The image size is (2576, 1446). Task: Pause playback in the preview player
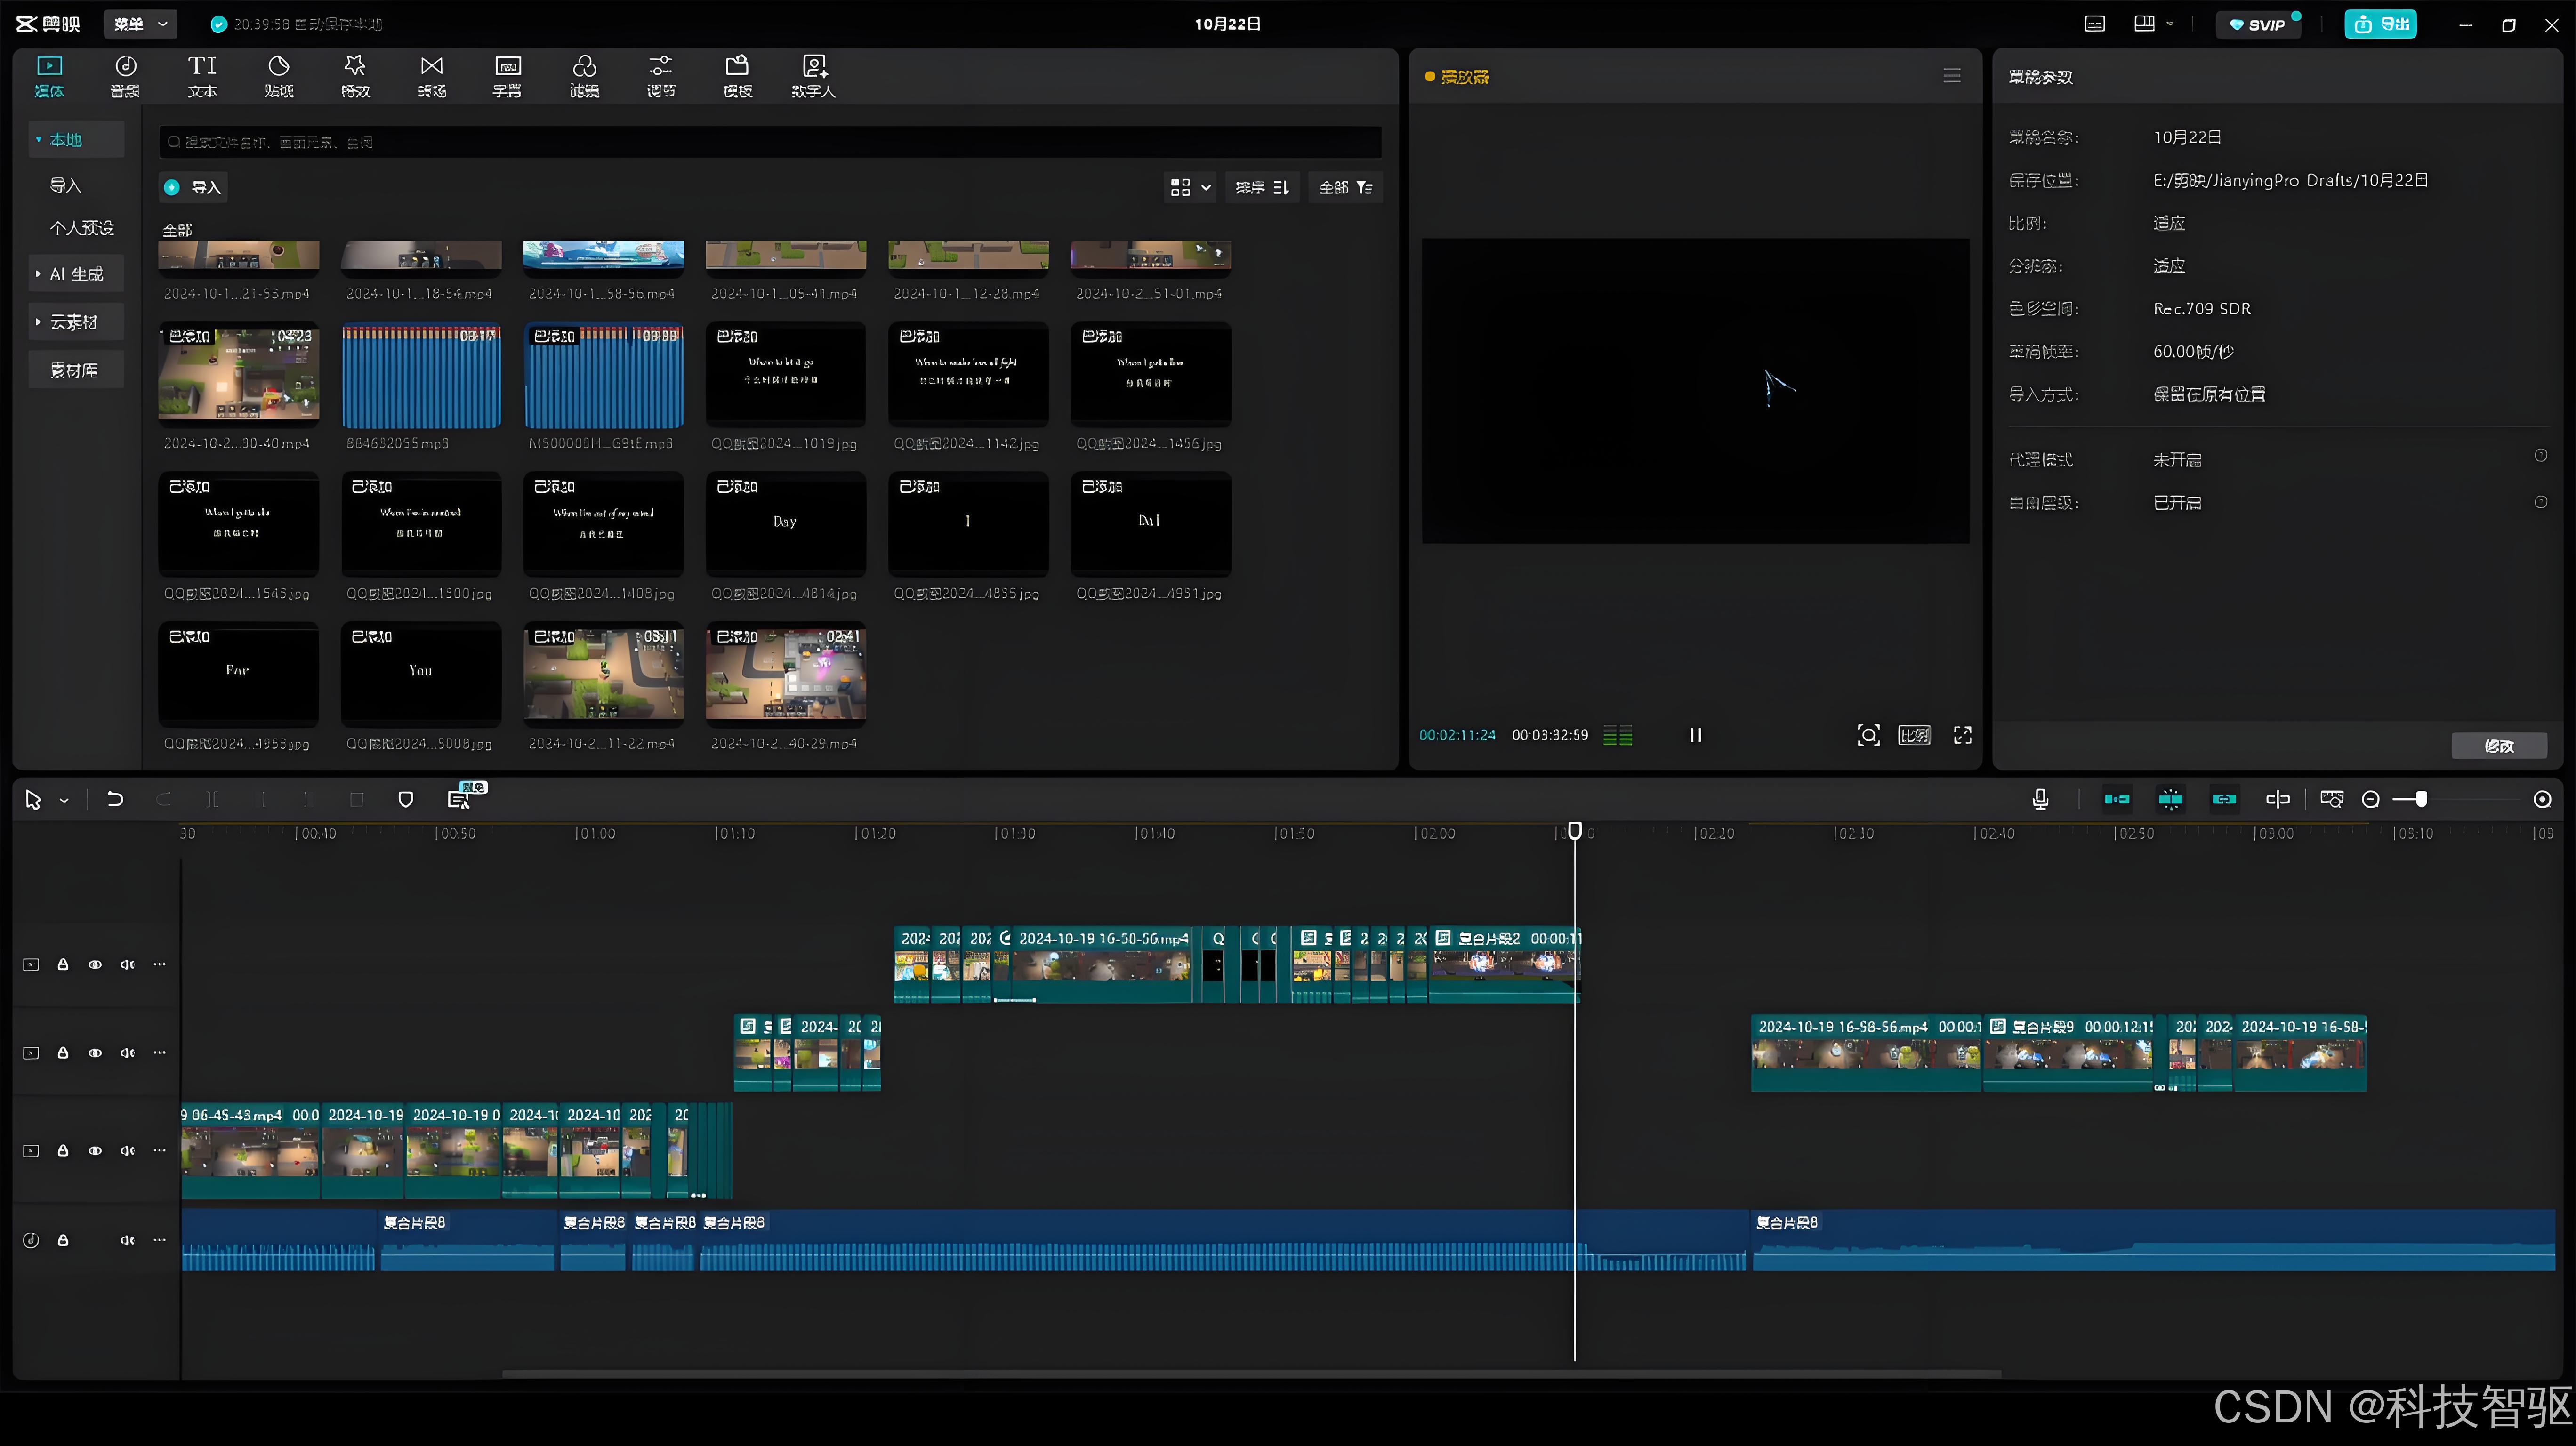(1695, 735)
